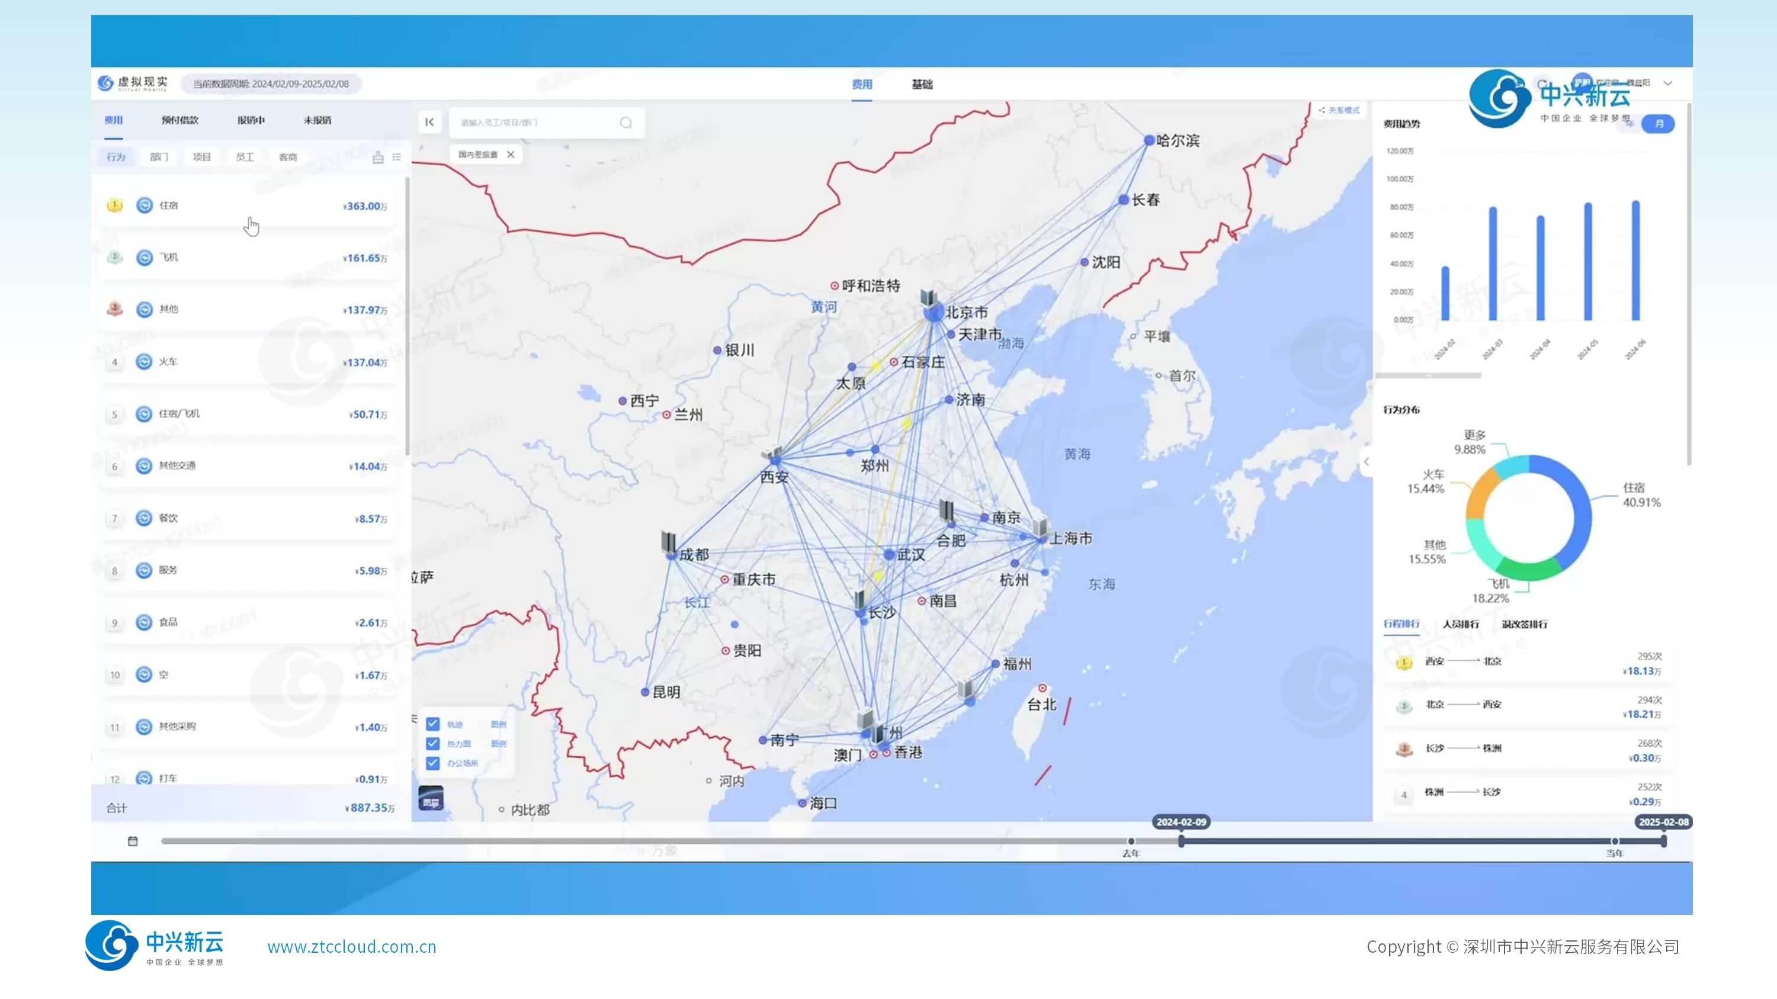The image size is (1777, 999).
Task: Select the 住宿/飞机 ¥50.71万 row
Action: point(248,415)
